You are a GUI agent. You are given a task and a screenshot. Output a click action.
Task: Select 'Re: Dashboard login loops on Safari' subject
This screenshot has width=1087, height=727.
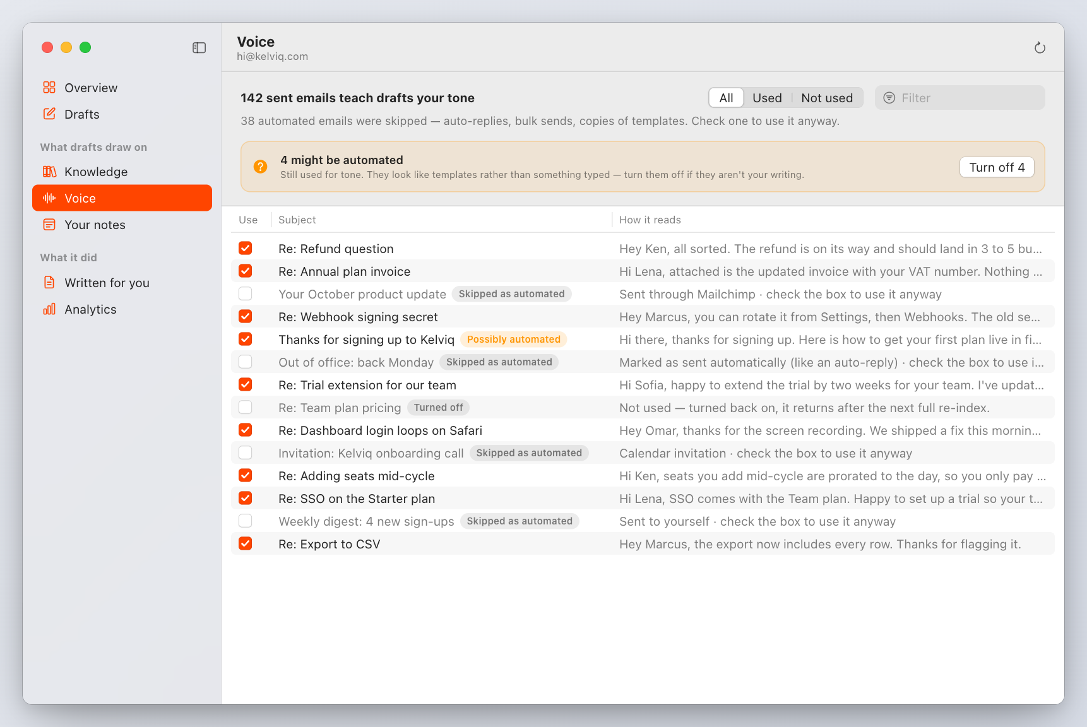click(380, 430)
